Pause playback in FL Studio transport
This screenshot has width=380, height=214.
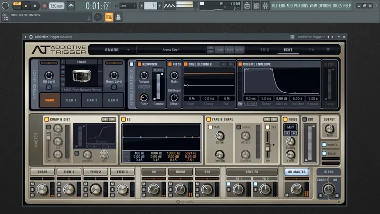point(26,6)
